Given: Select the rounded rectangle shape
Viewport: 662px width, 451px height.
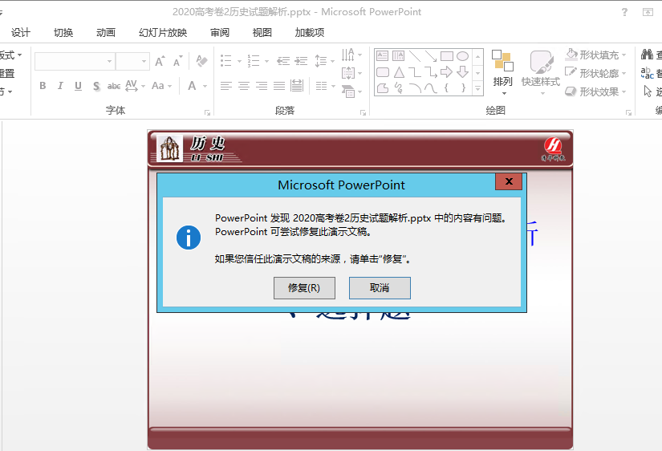Looking at the screenshot, I should pyautogui.click(x=383, y=72).
